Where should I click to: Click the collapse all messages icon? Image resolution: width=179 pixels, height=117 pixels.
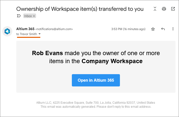(155, 9)
